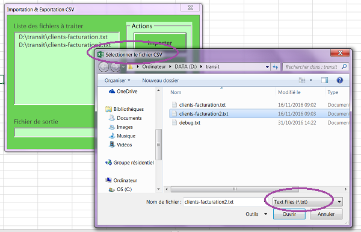
Task: Open the recent locations dropdown next to Forward arrow
Action: coord(123,67)
